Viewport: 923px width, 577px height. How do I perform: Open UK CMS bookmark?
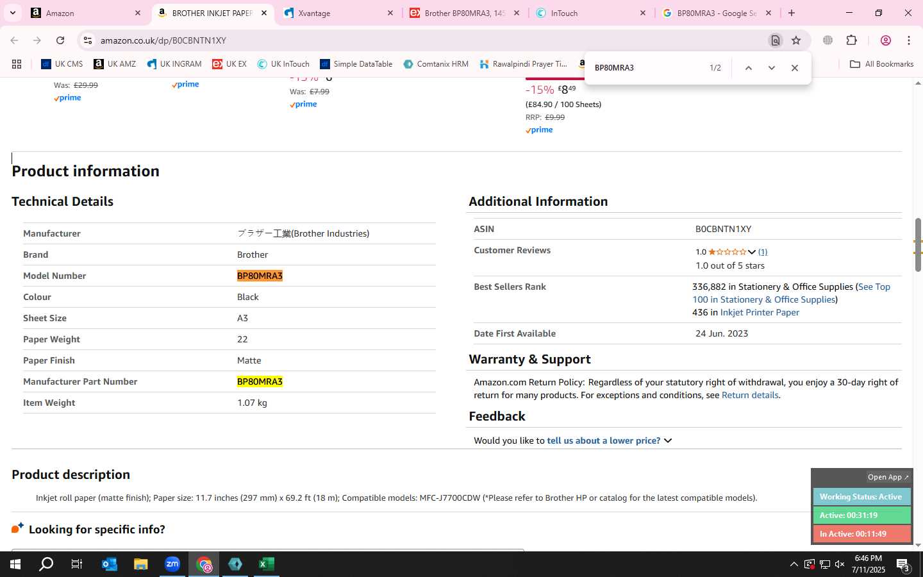[62, 64]
